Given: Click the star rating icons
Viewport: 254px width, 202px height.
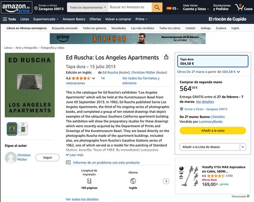Looking at the screenshot, I should click(x=81, y=78).
